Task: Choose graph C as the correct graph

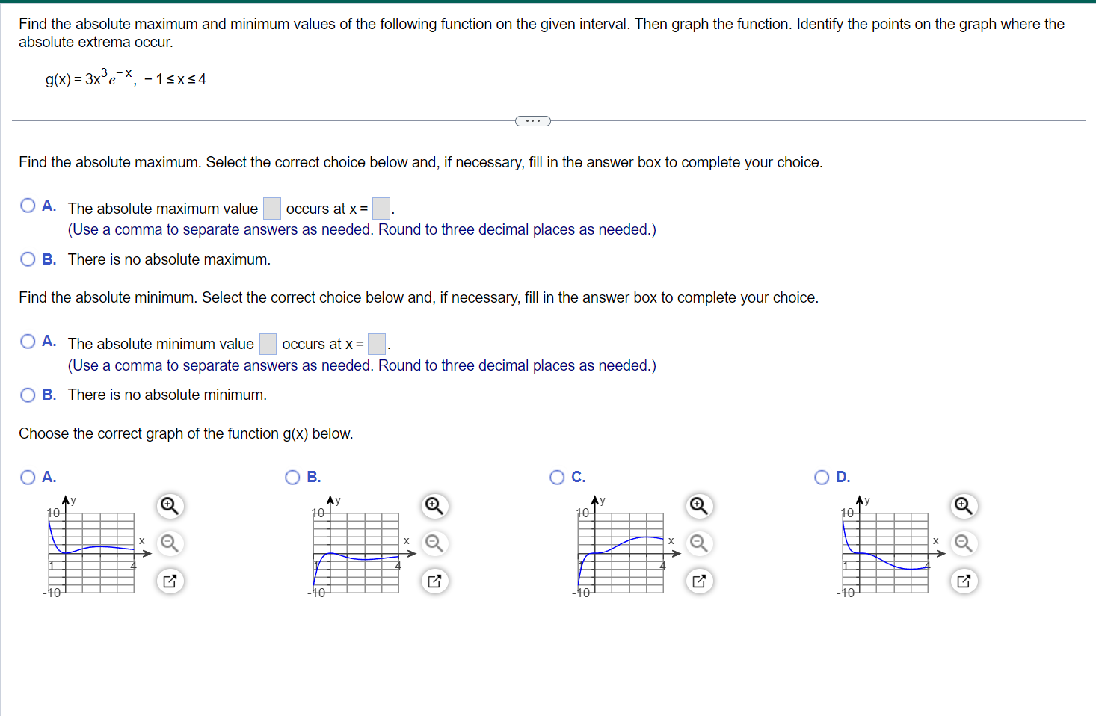Action: 557,477
